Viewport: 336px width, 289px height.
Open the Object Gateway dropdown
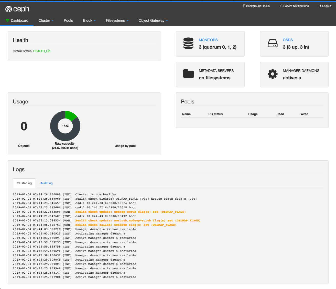(x=153, y=20)
